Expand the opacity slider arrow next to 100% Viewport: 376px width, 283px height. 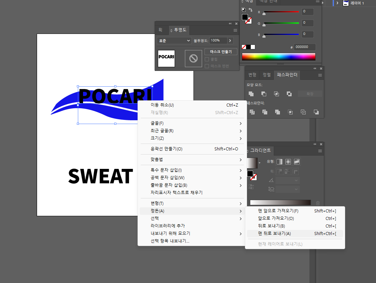pos(230,40)
